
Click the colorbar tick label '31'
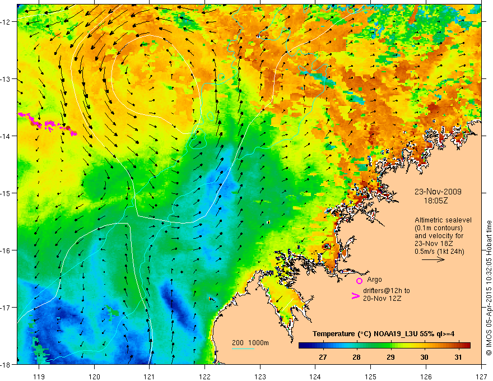[458, 357]
